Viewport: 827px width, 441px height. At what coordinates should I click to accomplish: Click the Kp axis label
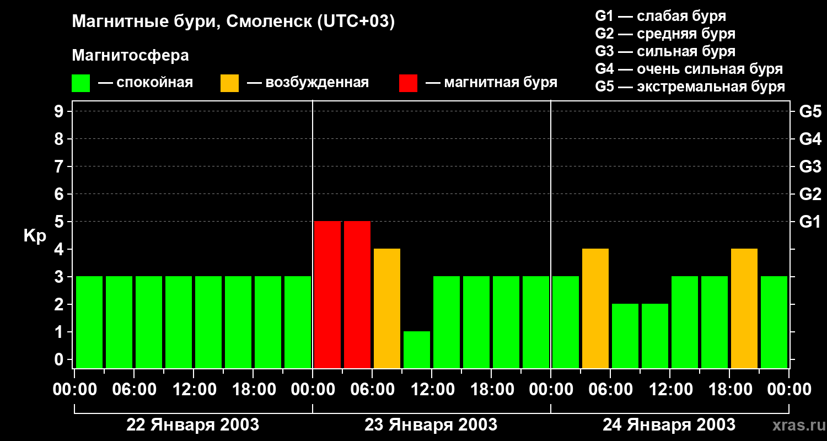pos(35,236)
